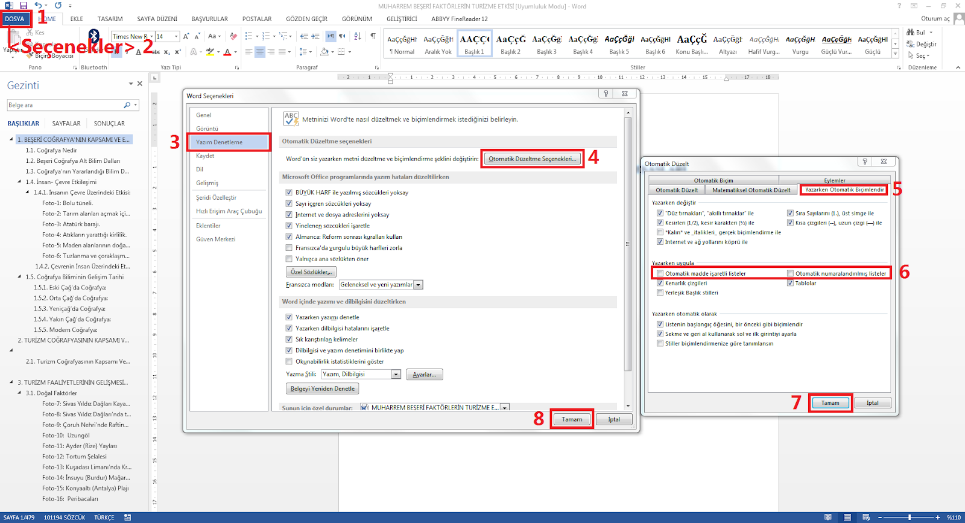Check 'Otomatik madde işaretli listeler' option
Viewport: 965px width, 523px height.
(660, 273)
